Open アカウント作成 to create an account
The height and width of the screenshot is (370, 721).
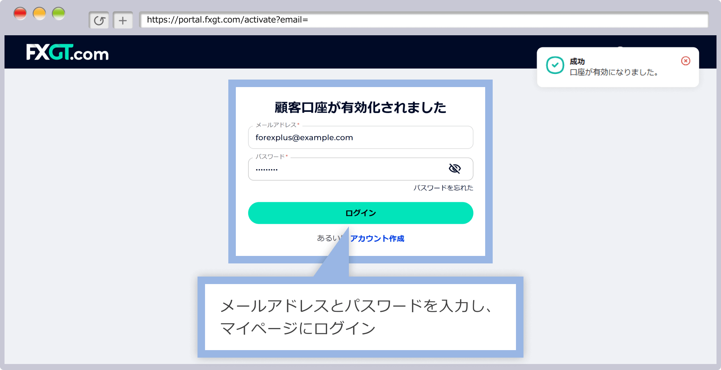click(377, 239)
